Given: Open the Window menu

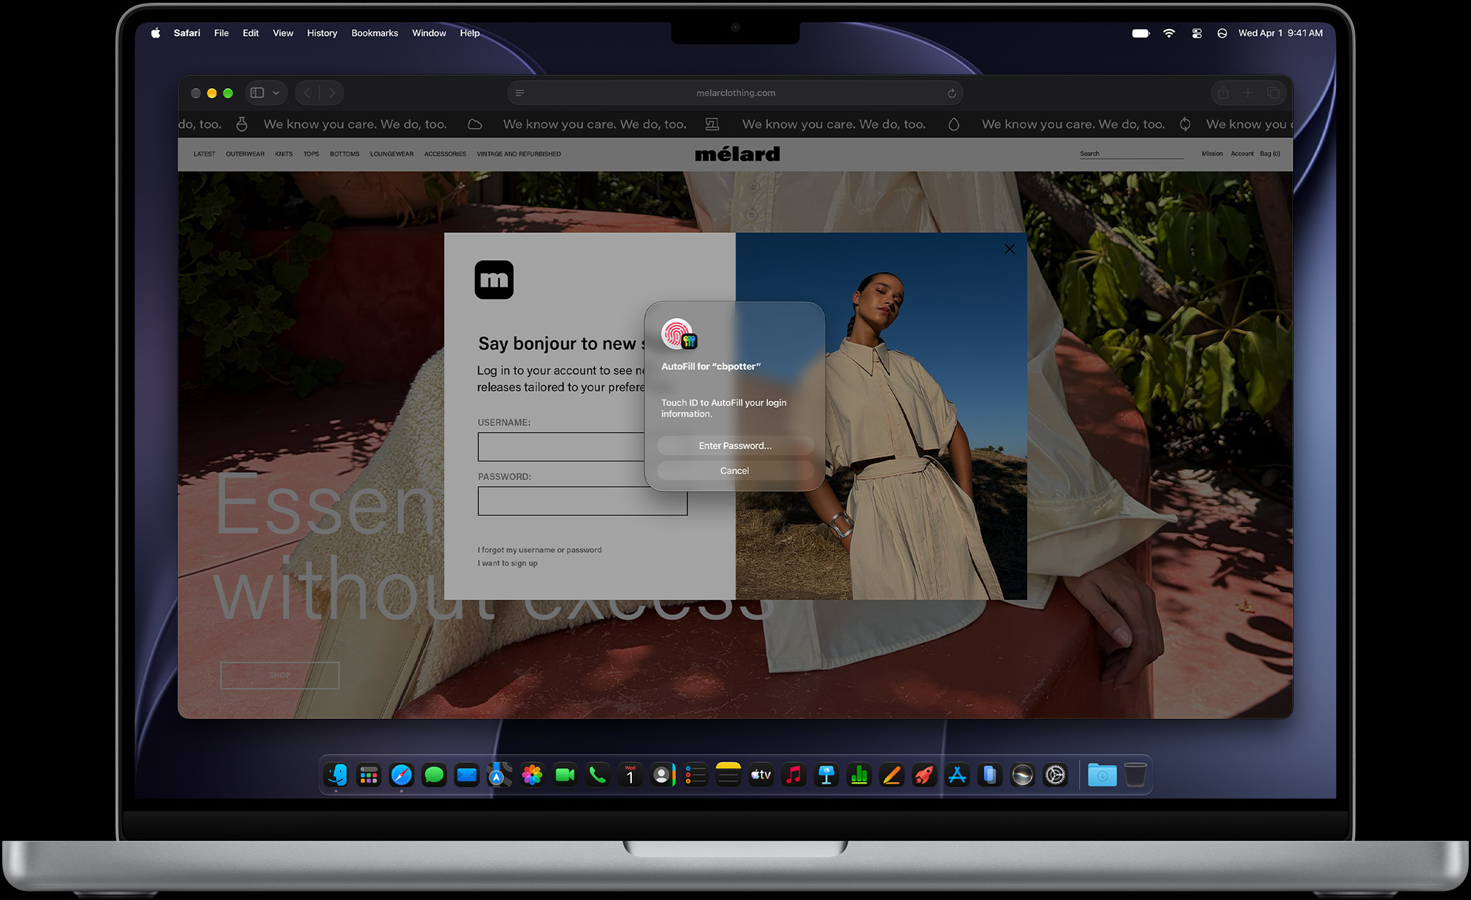Looking at the screenshot, I should pos(429,33).
